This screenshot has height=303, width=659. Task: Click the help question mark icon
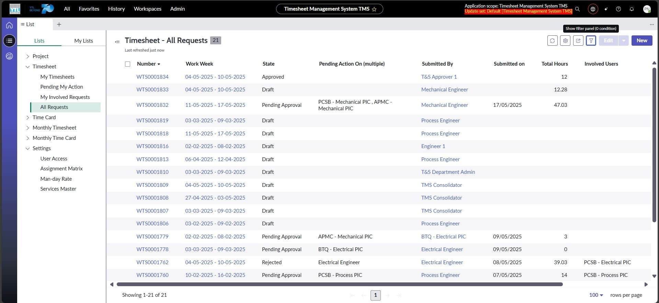618,9
